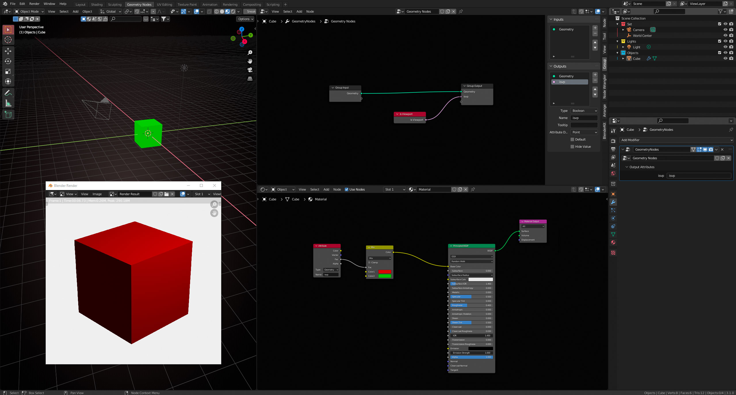The height and width of the screenshot is (395, 736).
Task: Click GeometryNodes breadcrumb in node editor
Action: (x=303, y=21)
